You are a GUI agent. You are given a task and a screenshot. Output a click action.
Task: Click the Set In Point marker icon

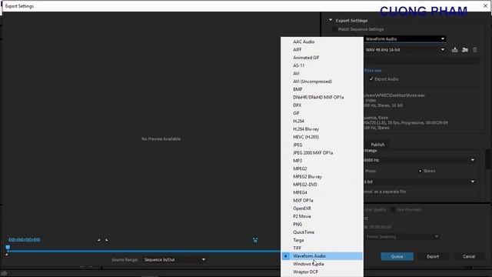99,240
